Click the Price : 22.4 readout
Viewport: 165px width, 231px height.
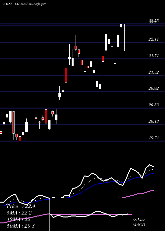click(x=21, y=206)
